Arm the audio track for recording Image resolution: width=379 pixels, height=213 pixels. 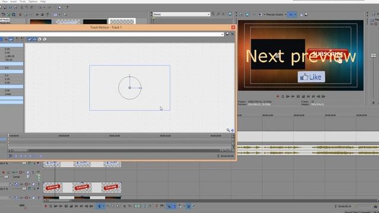point(4,172)
